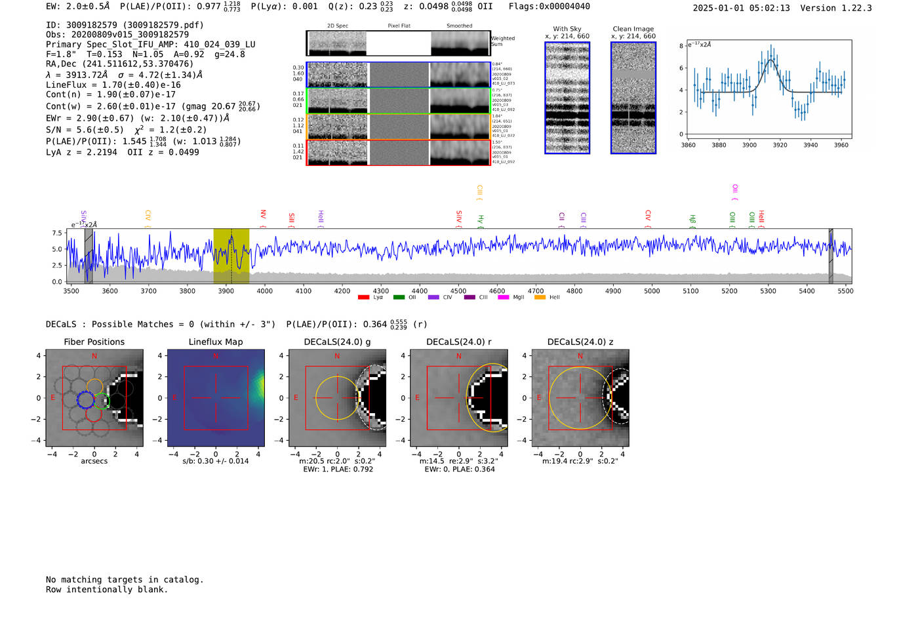This screenshot has height=625, width=918.
Task: Select the green-bordered 2D spectrum row
Action: point(399,101)
